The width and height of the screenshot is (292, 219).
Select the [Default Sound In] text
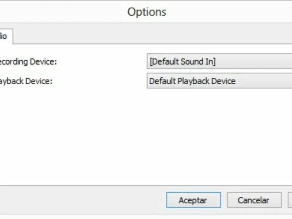point(182,62)
